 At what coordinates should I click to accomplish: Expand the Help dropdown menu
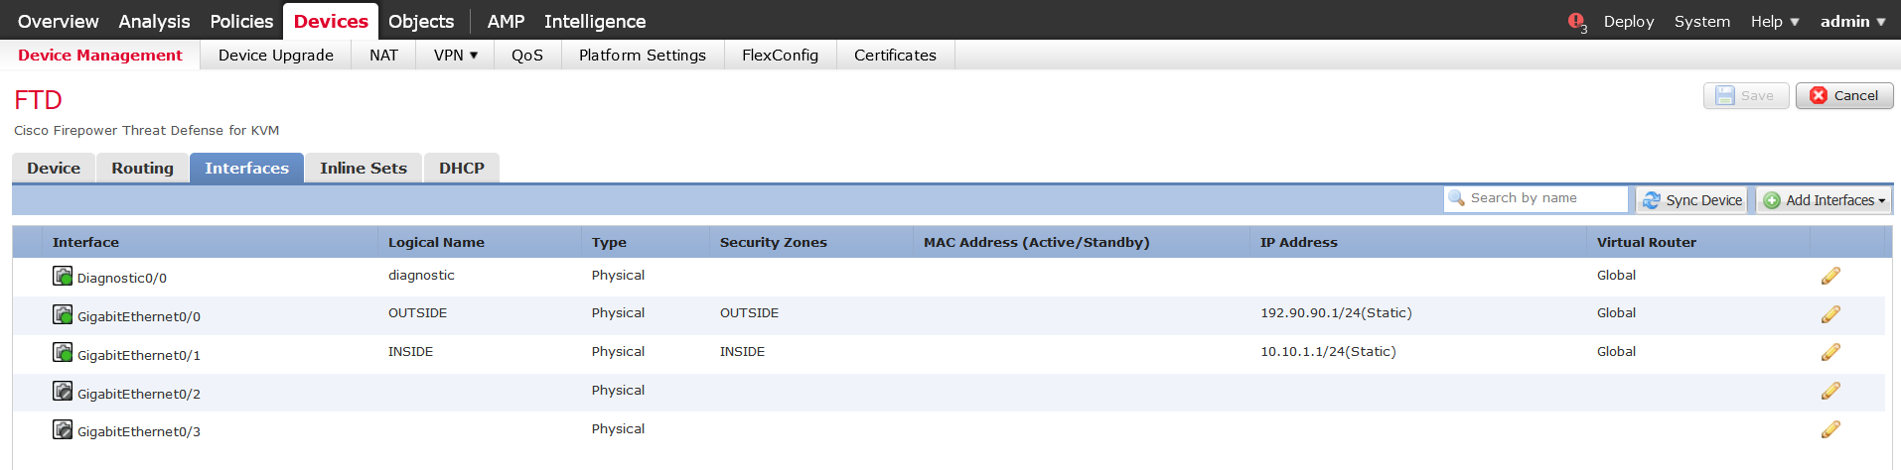(x=1775, y=21)
